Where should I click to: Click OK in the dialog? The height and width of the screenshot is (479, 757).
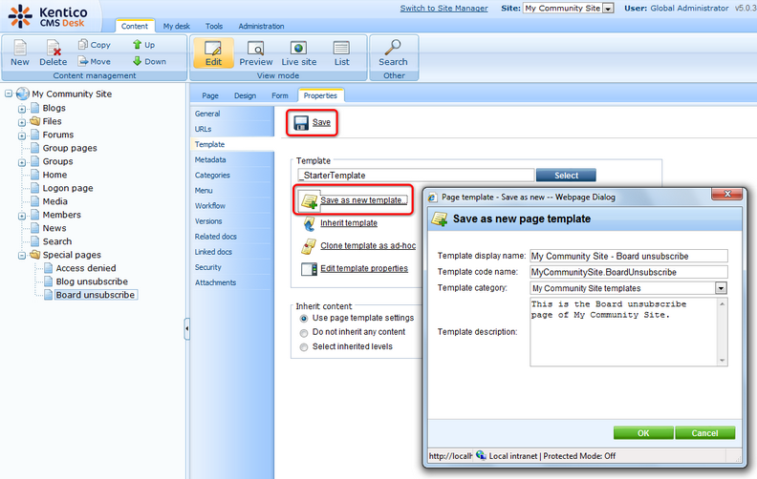[643, 433]
